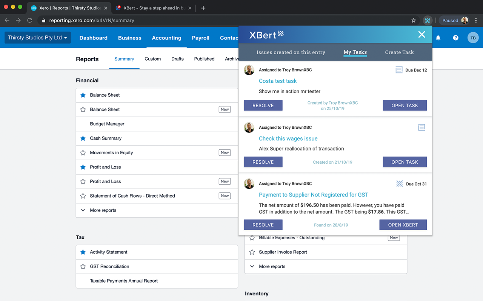Open the XBert browser extension icon
The width and height of the screenshot is (483, 301).
[428, 20]
